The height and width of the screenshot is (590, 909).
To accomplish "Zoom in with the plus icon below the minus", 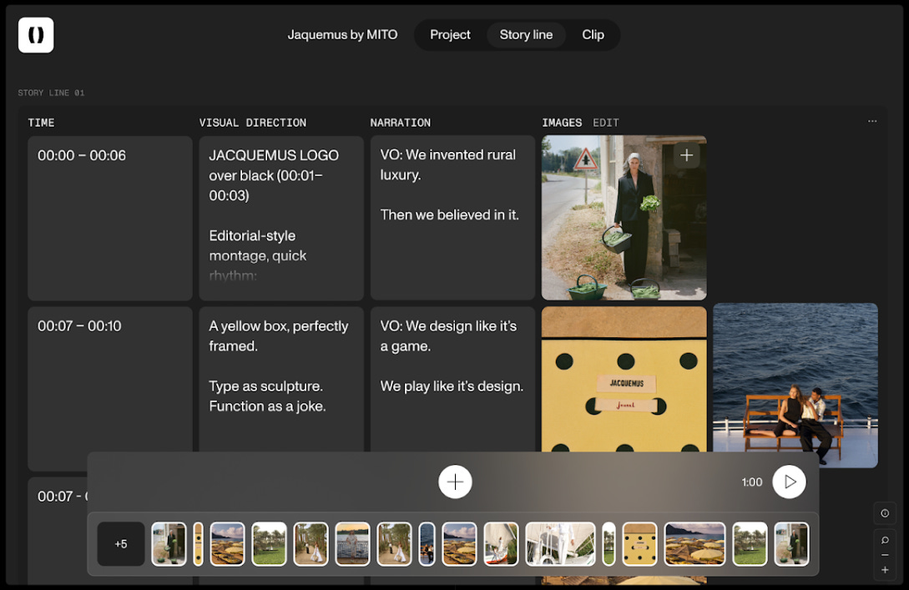I will [x=885, y=570].
